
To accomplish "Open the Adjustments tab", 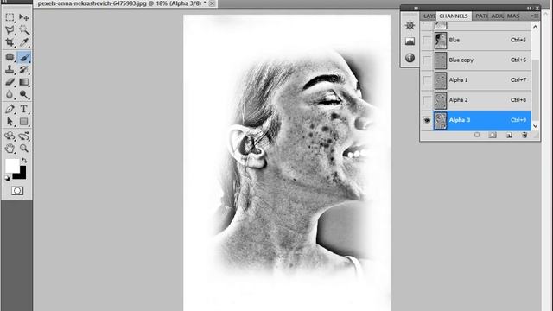I will tap(498, 16).
